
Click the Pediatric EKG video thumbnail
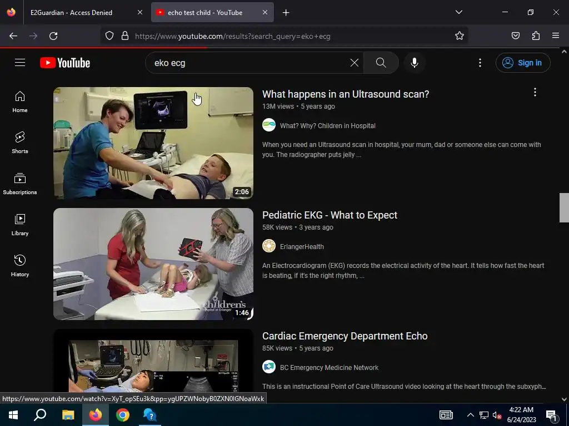pyautogui.click(x=153, y=264)
